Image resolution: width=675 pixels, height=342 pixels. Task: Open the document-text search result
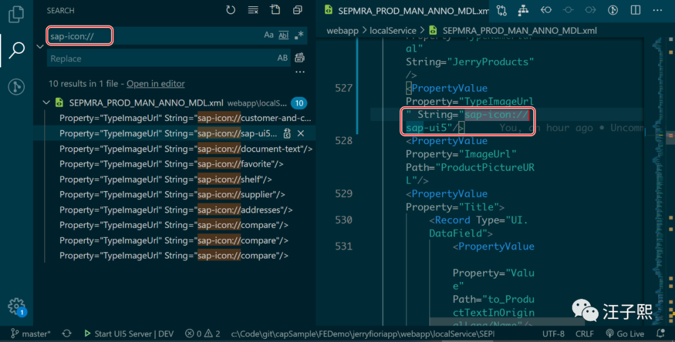point(186,149)
